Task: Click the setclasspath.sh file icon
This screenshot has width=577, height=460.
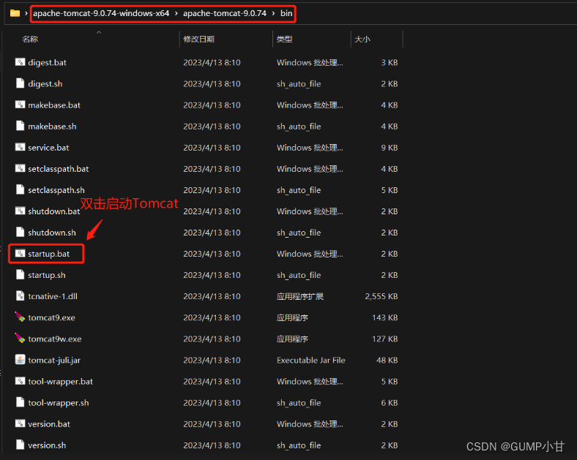Action: pos(20,189)
